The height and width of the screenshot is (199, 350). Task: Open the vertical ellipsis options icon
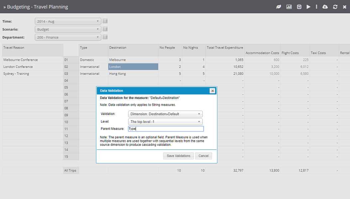click(x=316, y=7)
